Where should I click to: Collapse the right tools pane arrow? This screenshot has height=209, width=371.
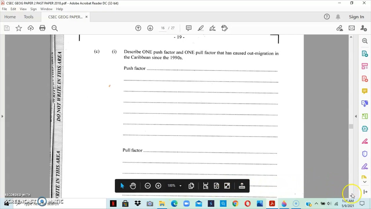pyautogui.click(x=356, y=116)
